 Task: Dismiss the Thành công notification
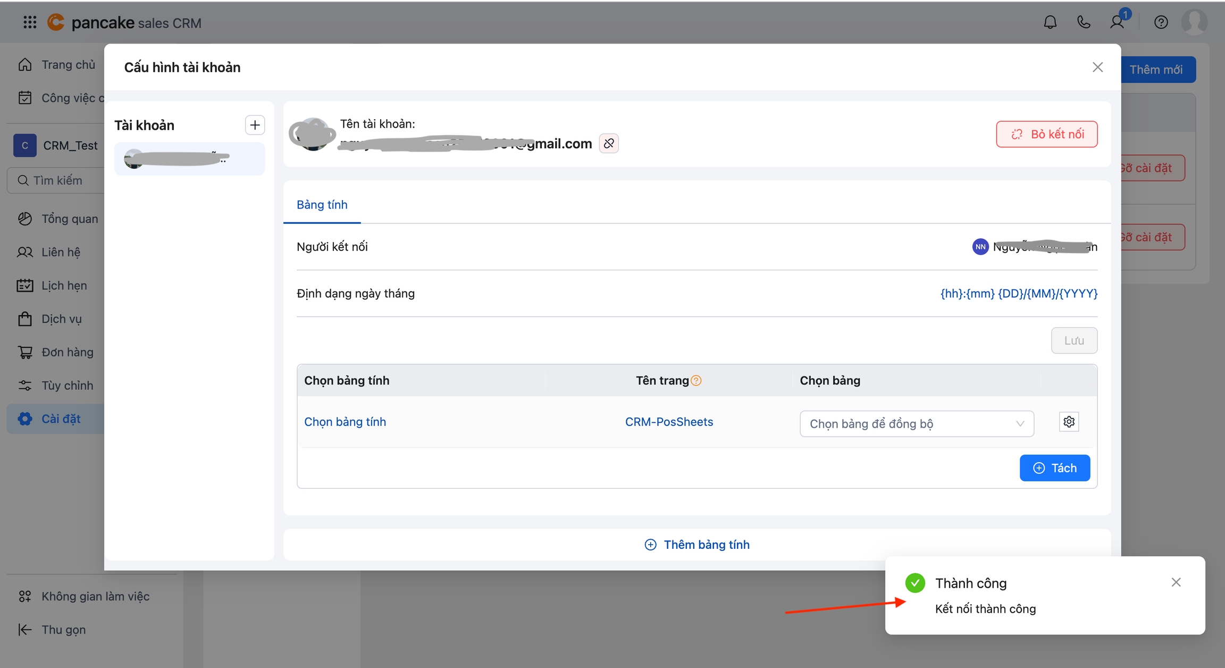[1176, 582]
